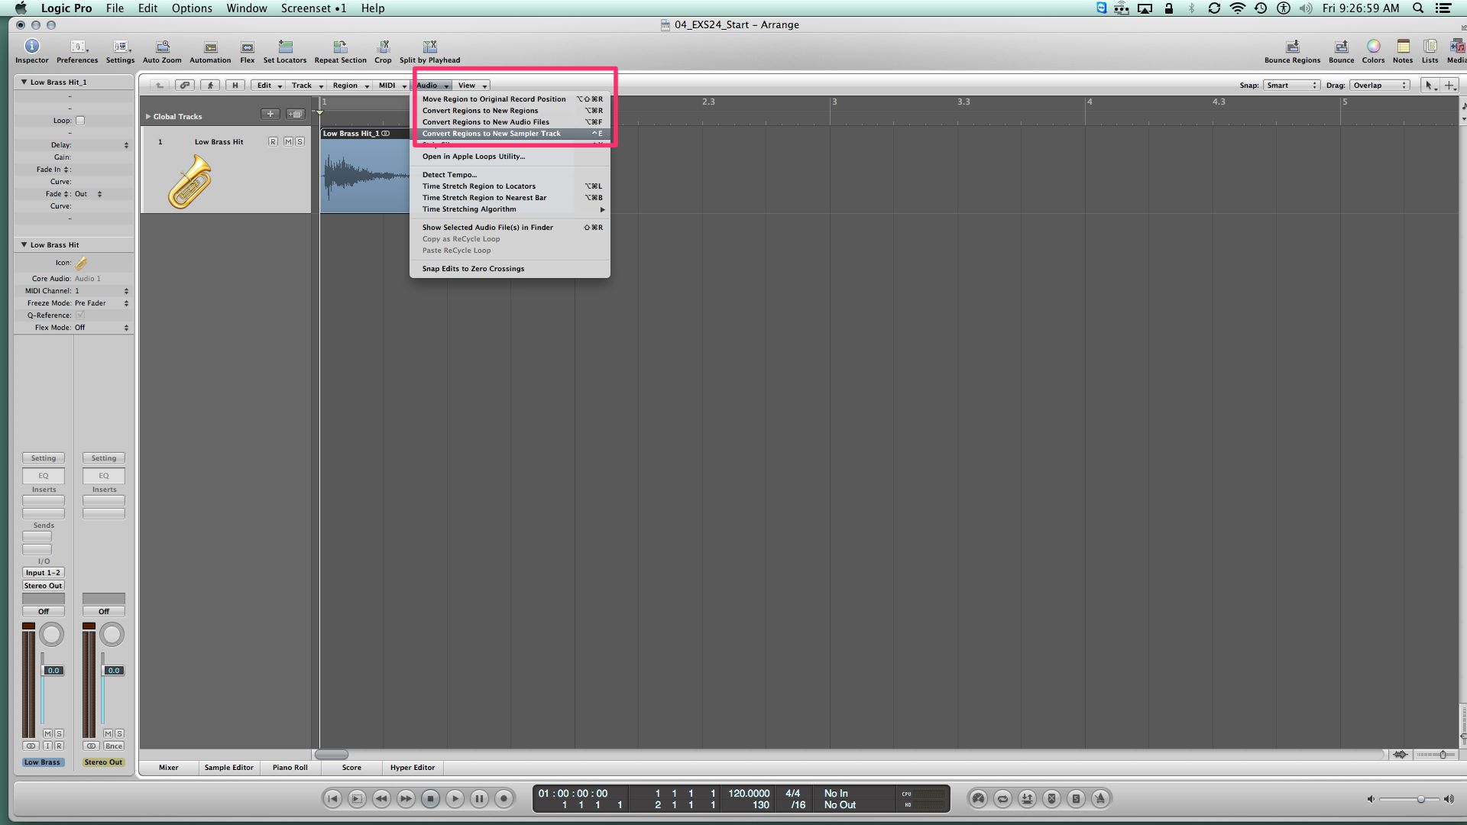The width and height of the screenshot is (1467, 825).
Task: Mute the Stereo Out channel strip
Action: [108, 733]
